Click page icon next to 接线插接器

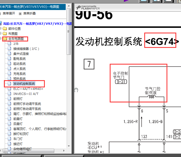point(9,48)
